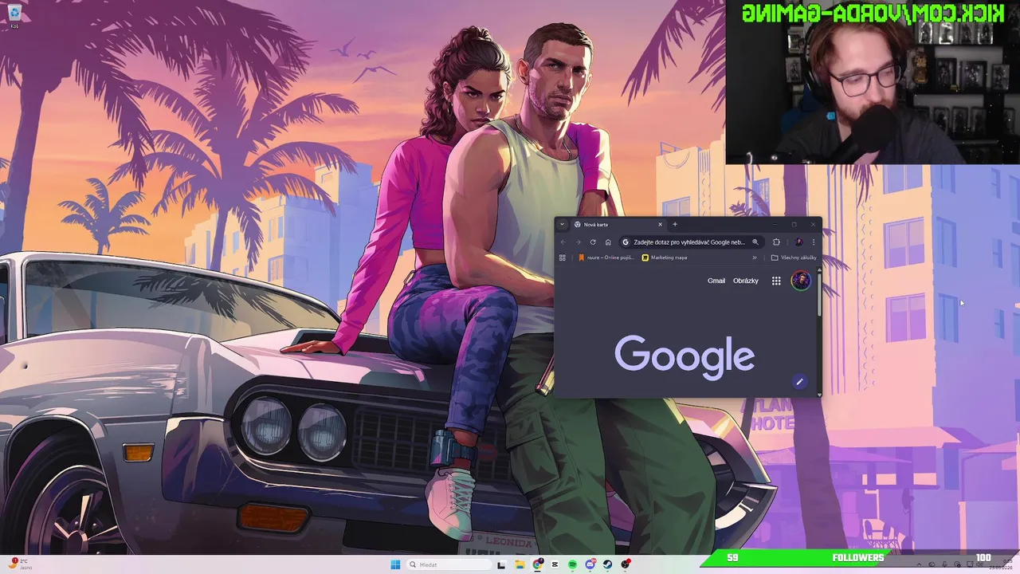Click the Google account avatar

pos(801,280)
